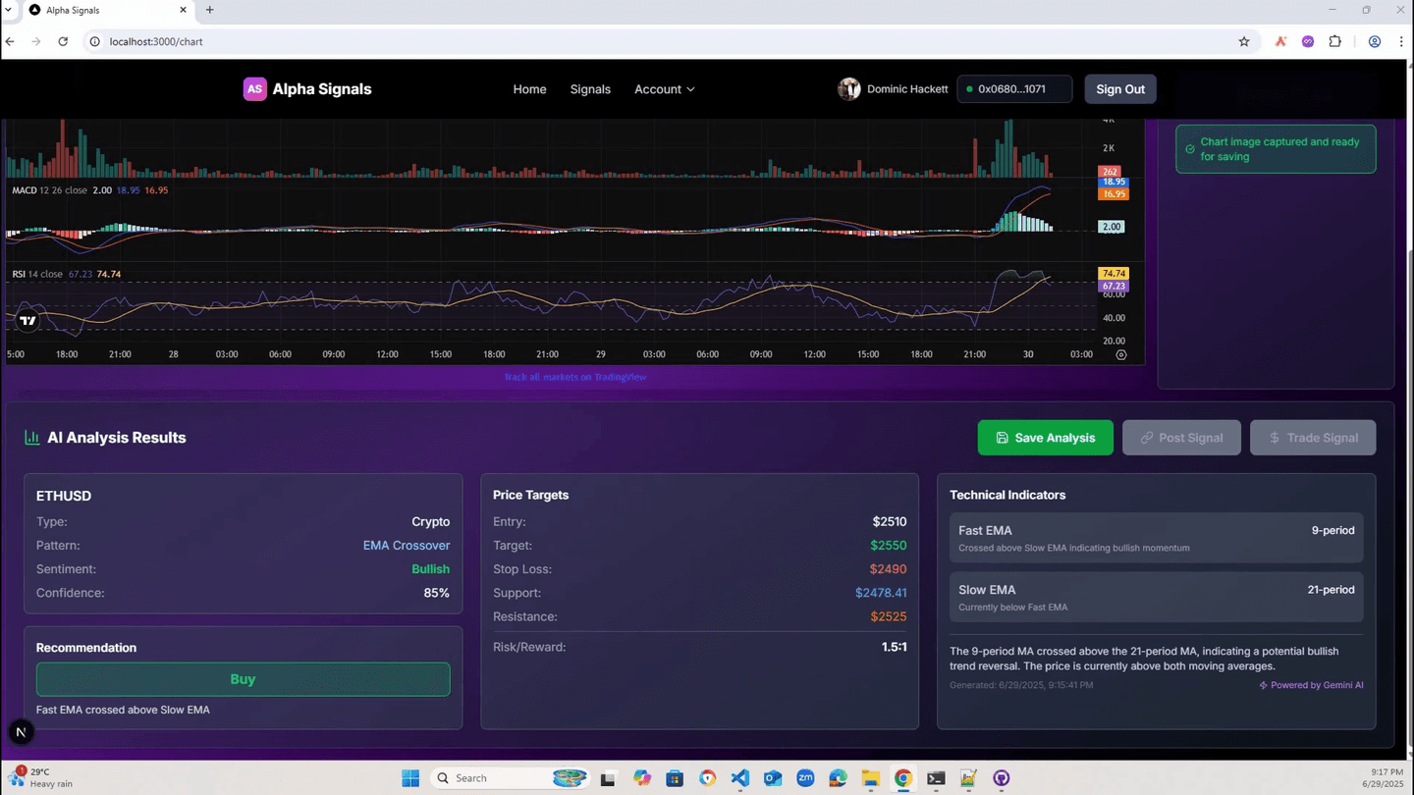Click the Windows taskbar Search box

click(x=511, y=778)
